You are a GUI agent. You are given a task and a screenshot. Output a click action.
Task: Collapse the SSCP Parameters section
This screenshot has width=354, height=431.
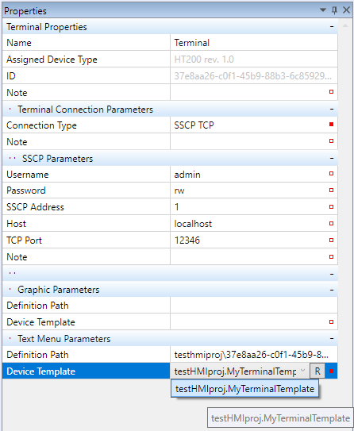coord(332,158)
